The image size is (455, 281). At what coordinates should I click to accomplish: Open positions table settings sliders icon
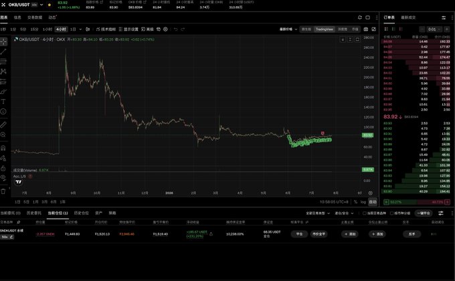(441, 213)
